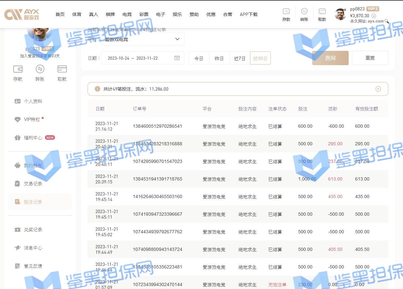403x289 pixels.
Task: Click the sidebar transfer (转账) circle icon
Action: (x=40, y=69)
